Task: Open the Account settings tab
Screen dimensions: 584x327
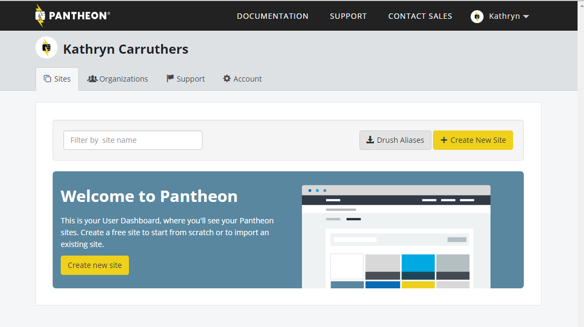Action: coord(242,79)
